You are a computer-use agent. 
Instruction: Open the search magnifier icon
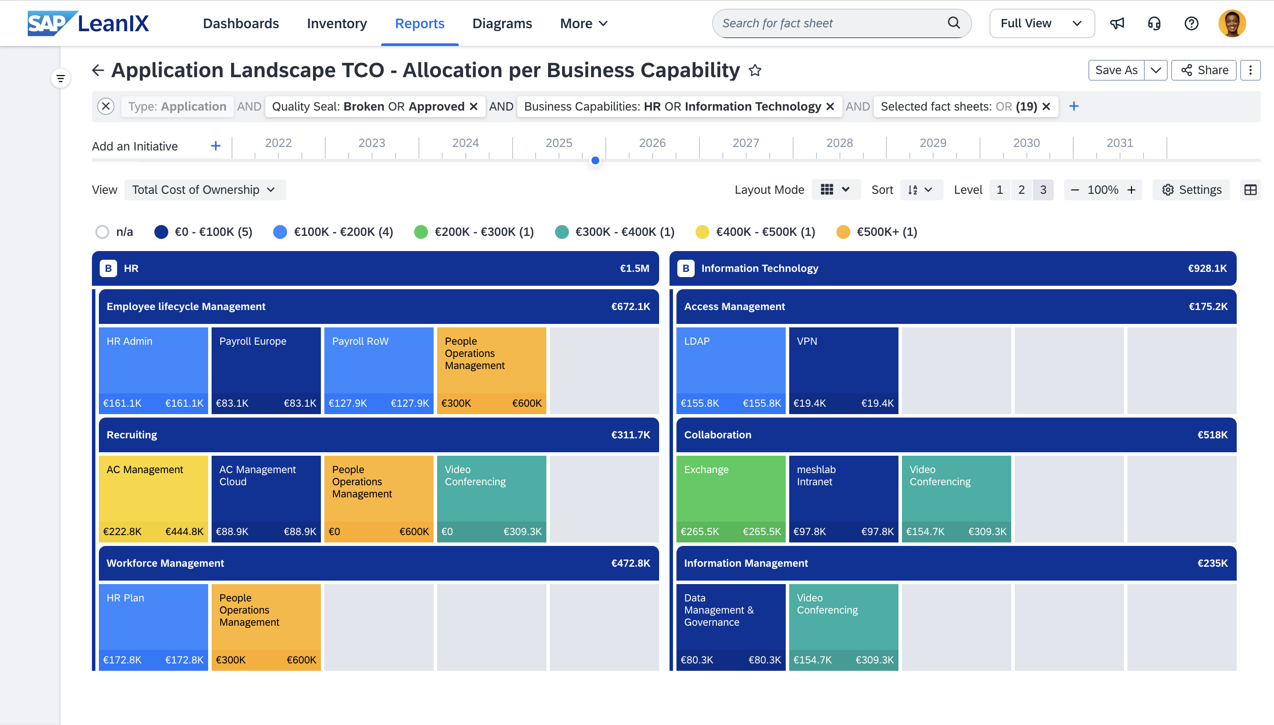[x=954, y=23]
